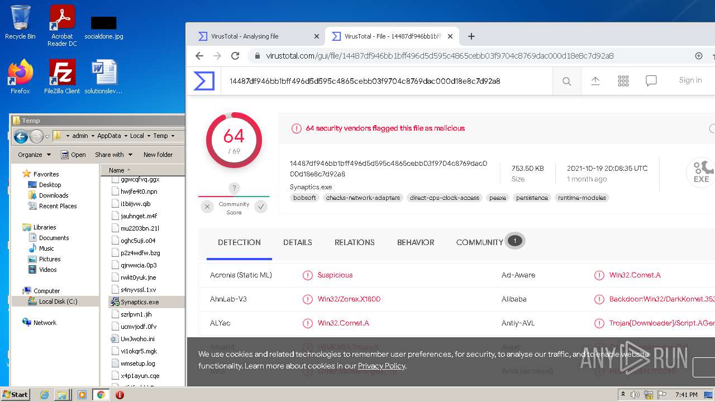The width and height of the screenshot is (715, 402).
Task: Click red taskbar icon next to Chrome
Action: 120,395
